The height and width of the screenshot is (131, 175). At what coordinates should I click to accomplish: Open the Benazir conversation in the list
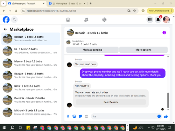pos(31,39)
